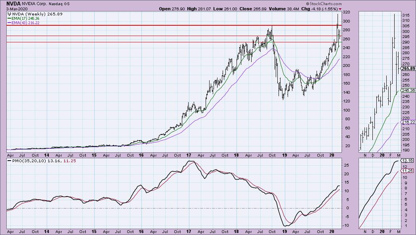Click the 190 label on the zoomed price axis
416x235 pixels.
[x=406, y=150]
